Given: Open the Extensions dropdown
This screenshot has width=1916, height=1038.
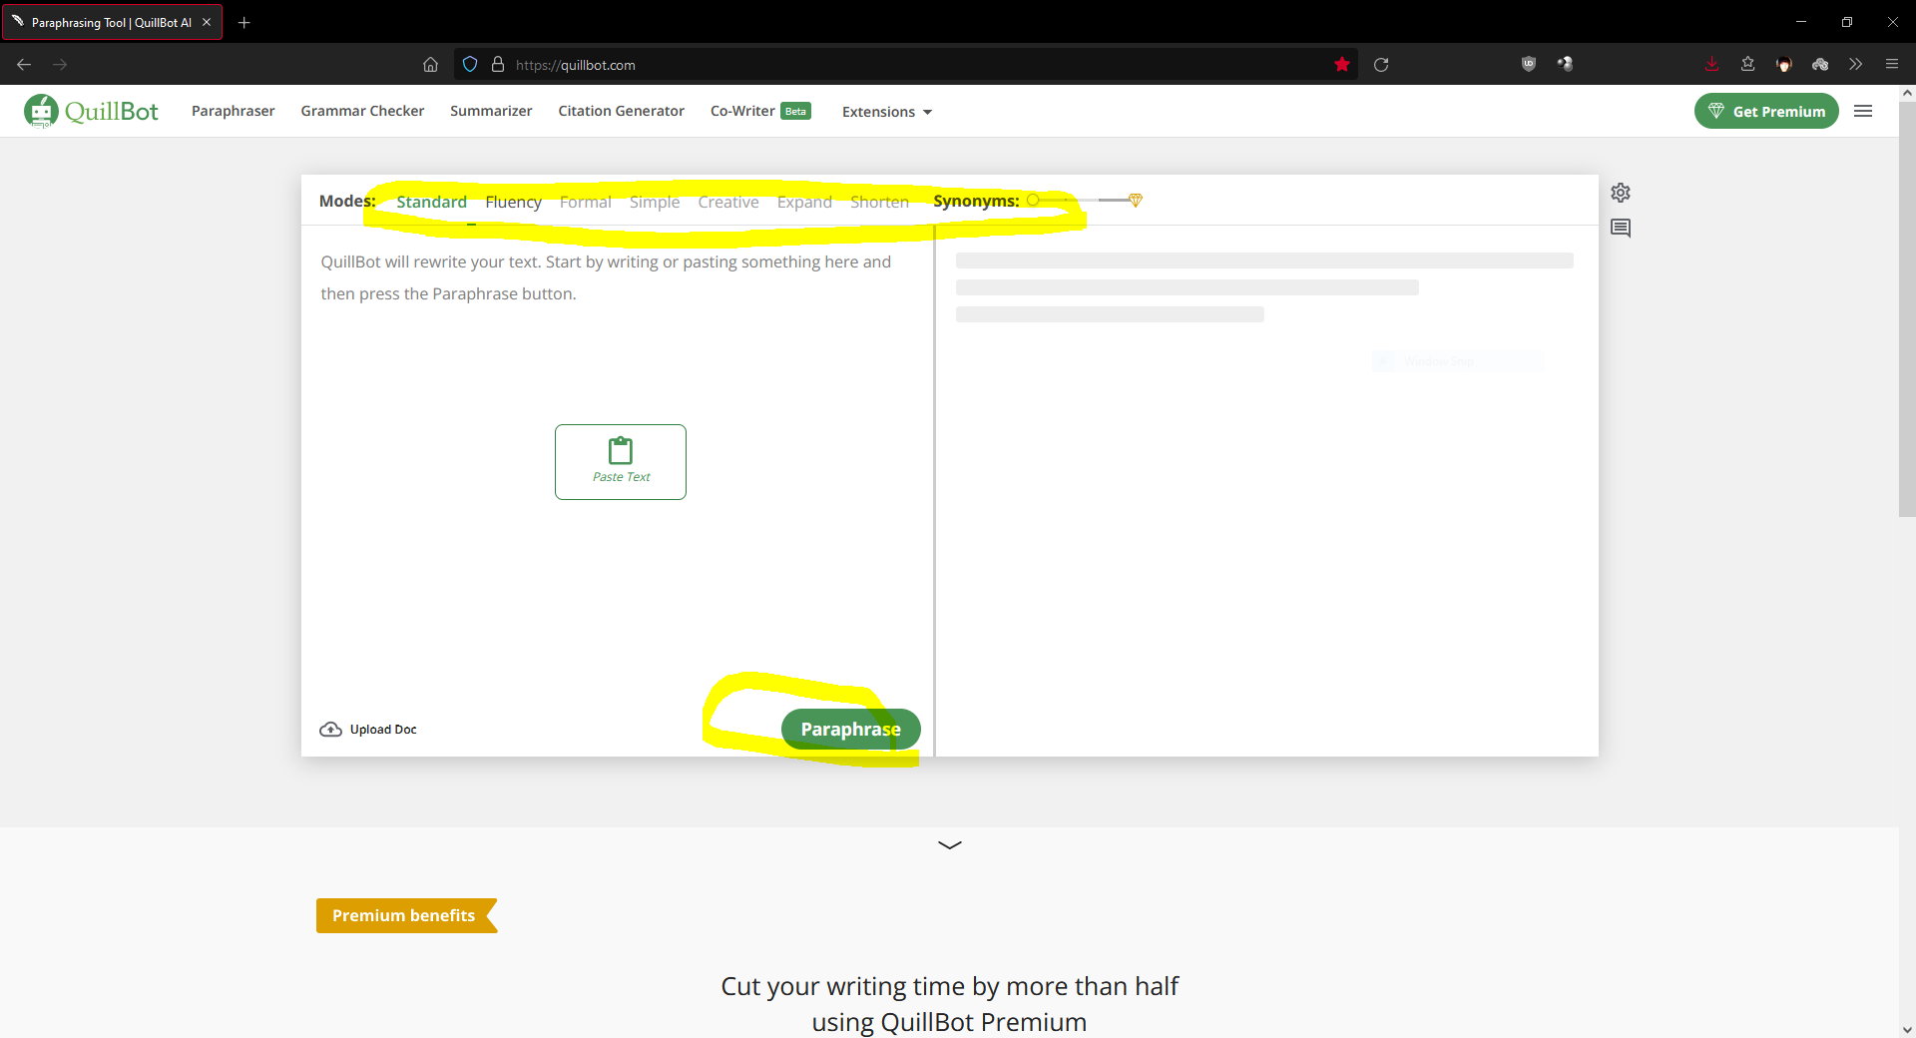Looking at the screenshot, I should [x=885, y=111].
